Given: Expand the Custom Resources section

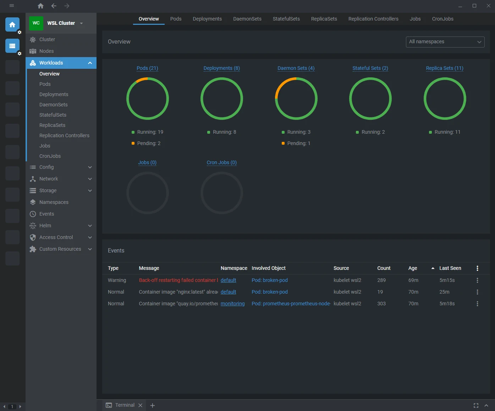Looking at the screenshot, I should 90,249.
